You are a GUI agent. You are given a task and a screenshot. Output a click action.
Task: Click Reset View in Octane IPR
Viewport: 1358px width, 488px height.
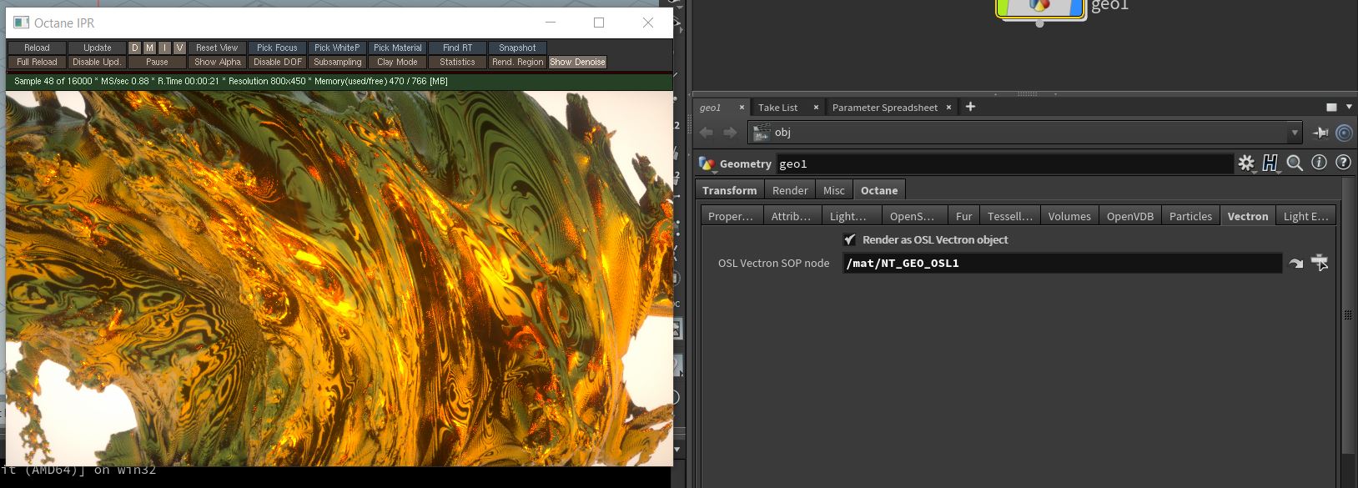217,48
